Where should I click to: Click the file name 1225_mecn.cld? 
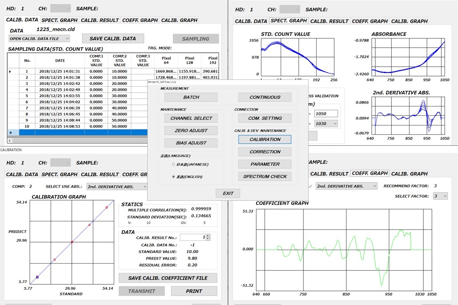tap(56, 29)
